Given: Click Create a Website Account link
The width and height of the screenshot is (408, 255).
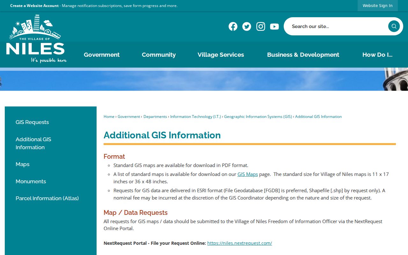Looking at the screenshot, I should tap(34, 5).
